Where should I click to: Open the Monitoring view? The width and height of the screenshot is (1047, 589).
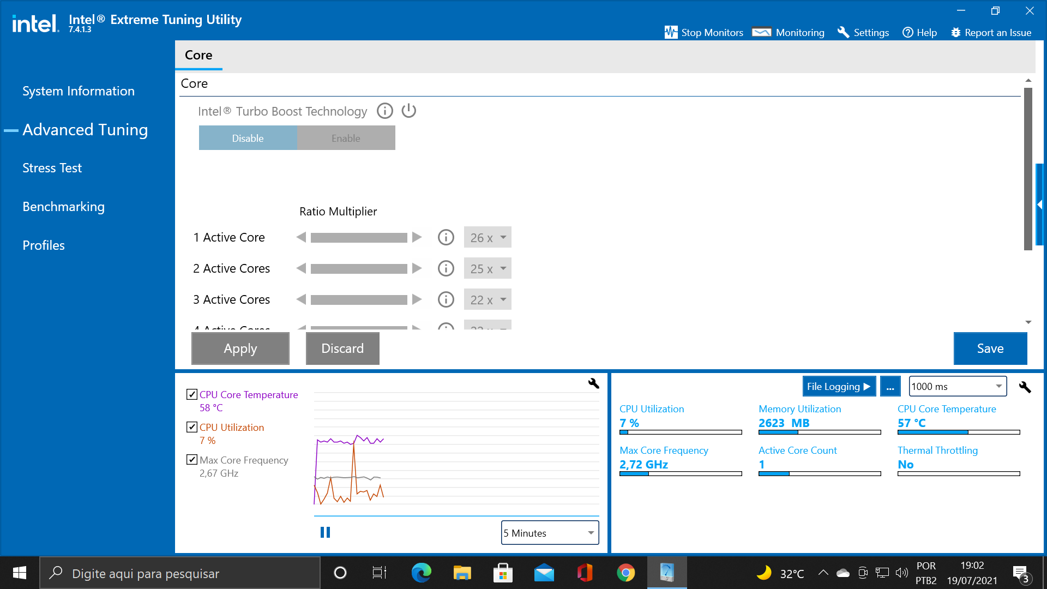(x=789, y=32)
